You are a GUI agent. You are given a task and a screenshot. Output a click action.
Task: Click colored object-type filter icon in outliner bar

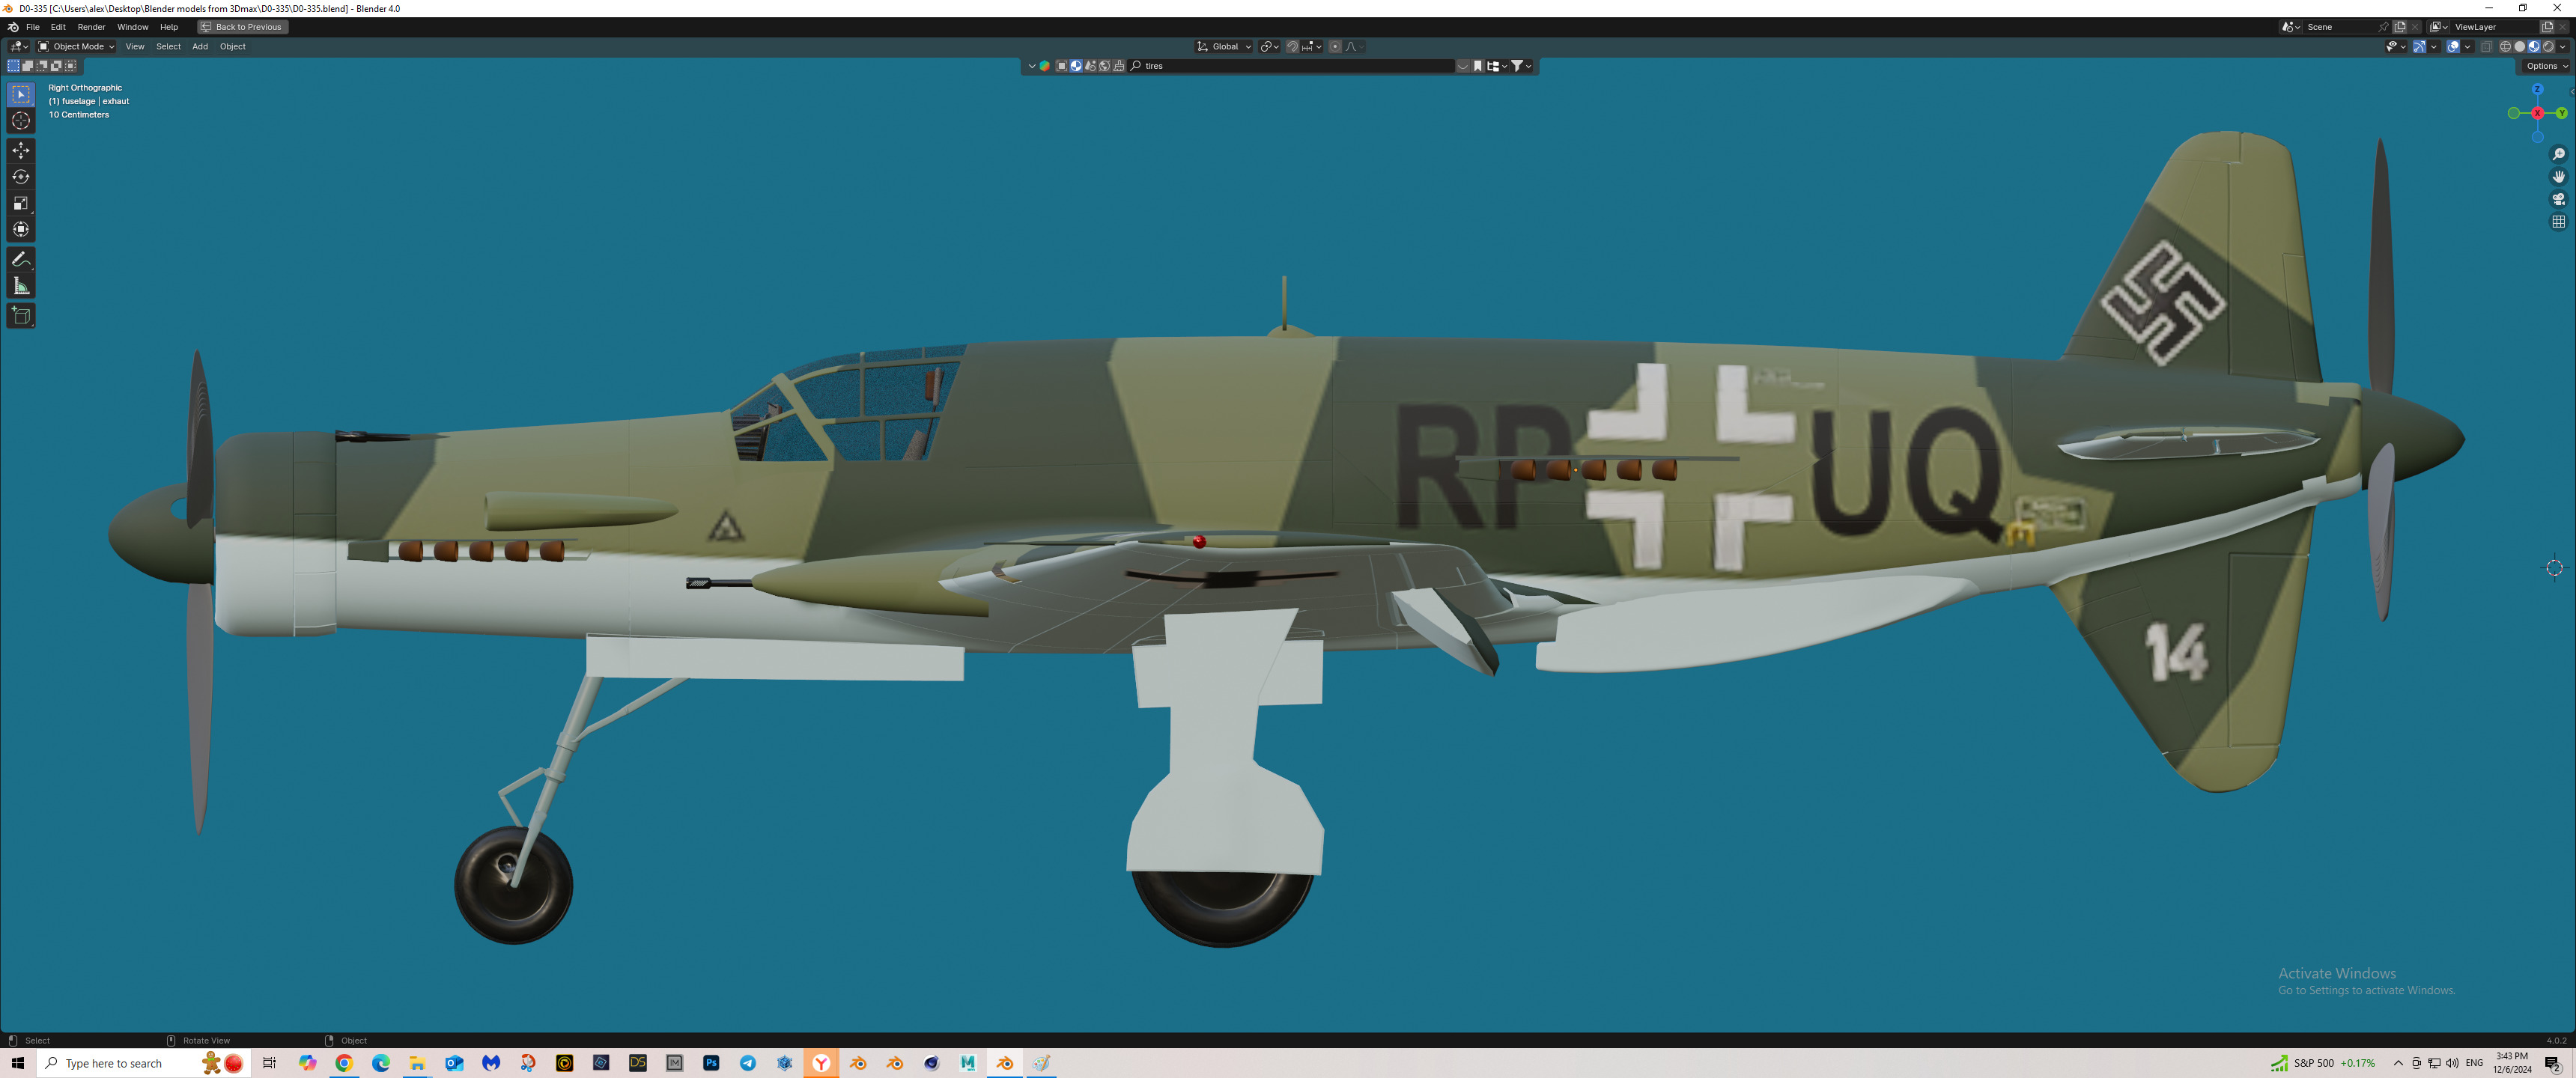coord(1044,66)
